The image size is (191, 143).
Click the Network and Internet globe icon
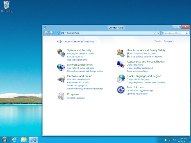(61, 67)
